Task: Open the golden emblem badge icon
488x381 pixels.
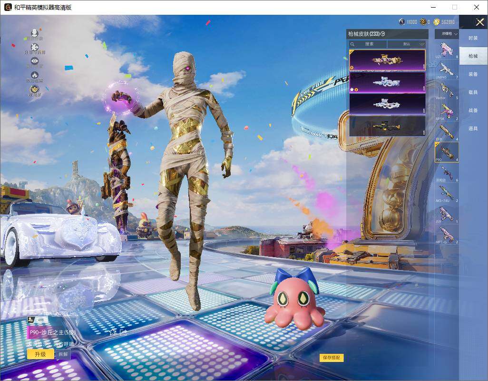Action: [x=35, y=90]
